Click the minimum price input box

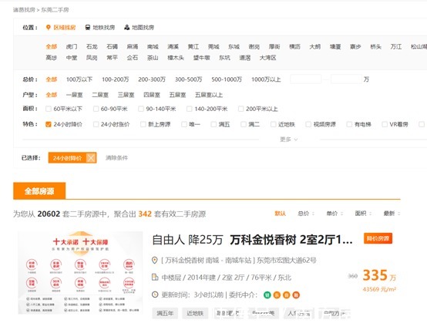tap(306, 79)
